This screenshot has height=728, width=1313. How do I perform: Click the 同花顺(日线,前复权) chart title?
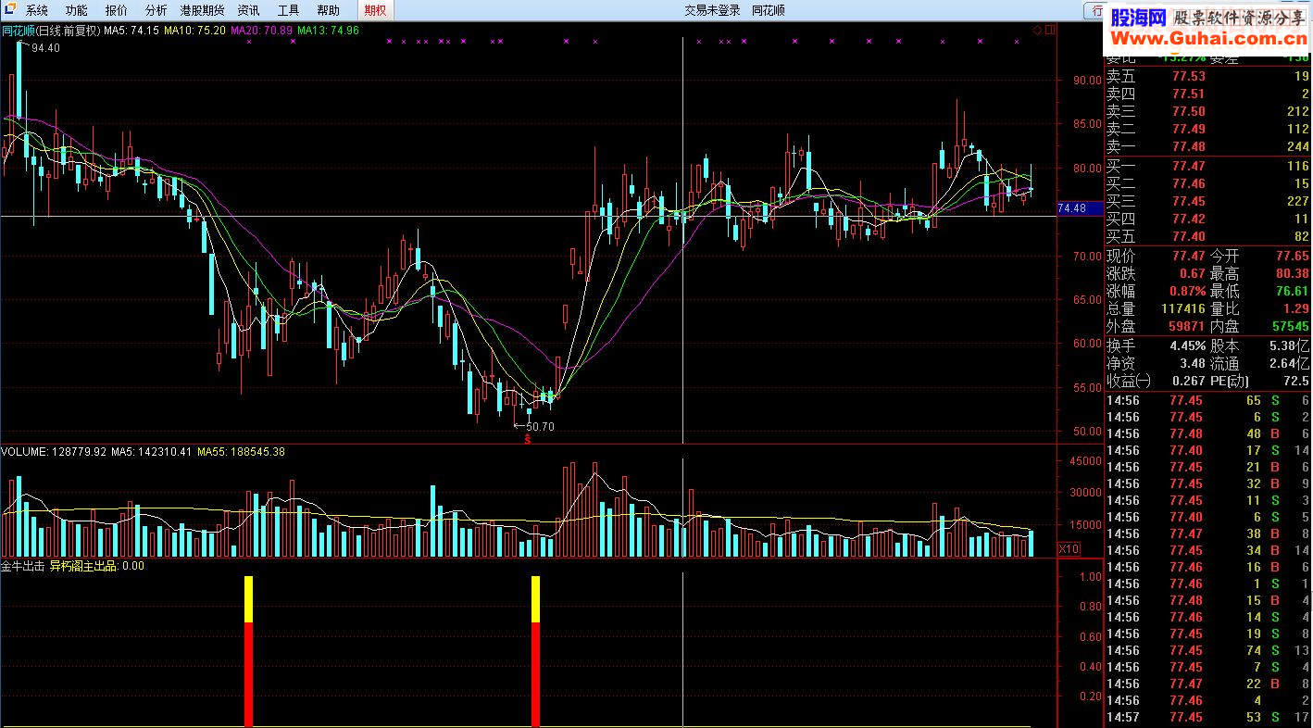pyautogui.click(x=50, y=30)
